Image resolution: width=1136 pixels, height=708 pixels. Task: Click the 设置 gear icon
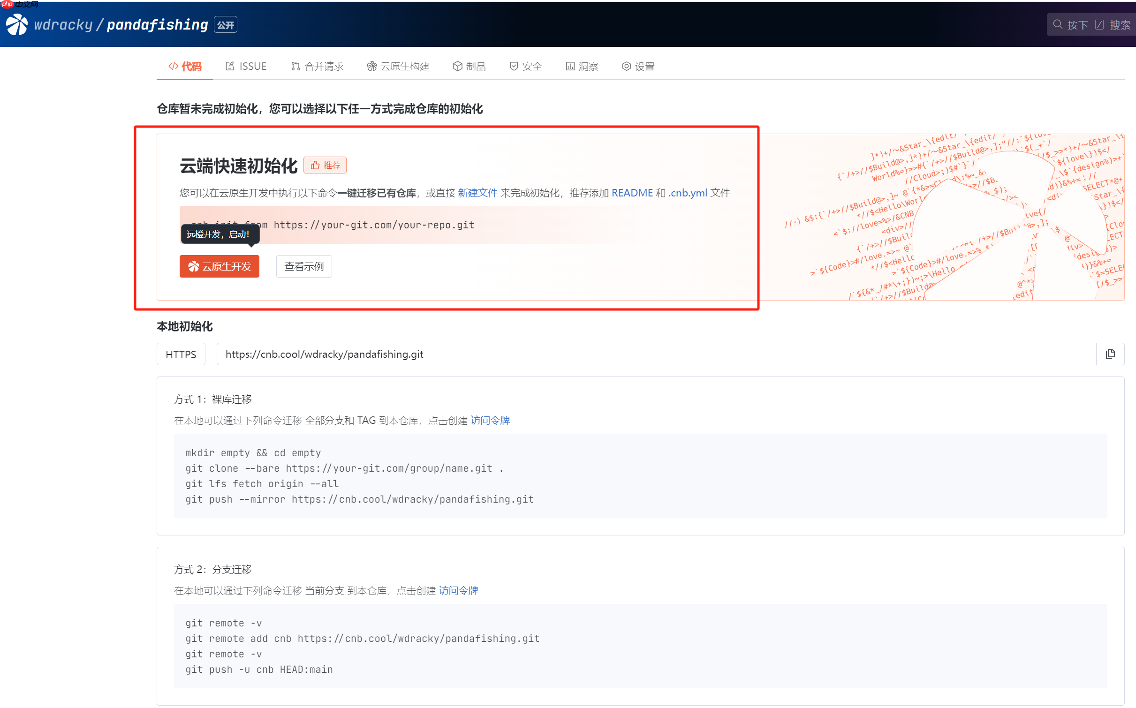626,66
